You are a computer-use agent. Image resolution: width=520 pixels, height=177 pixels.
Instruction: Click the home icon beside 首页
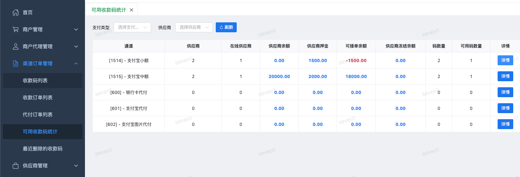pyautogui.click(x=15, y=12)
